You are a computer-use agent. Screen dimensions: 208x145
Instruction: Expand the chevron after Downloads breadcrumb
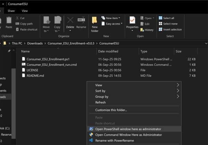coord(45,43)
